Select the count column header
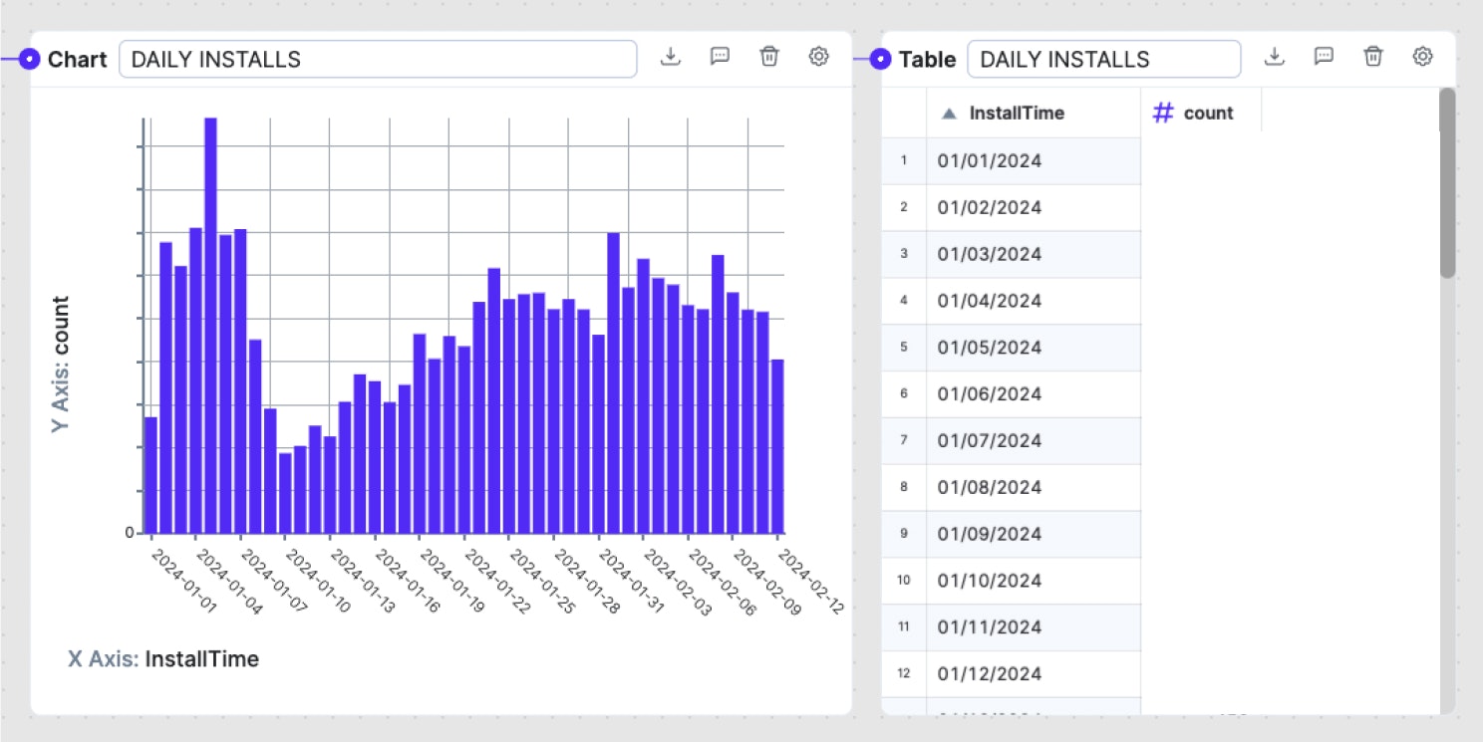Image resolution: width=1483 pixels, height=742 pixels. click(x=1207, y=114)
